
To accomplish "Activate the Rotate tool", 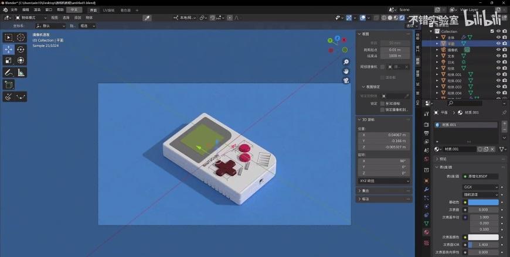I will (x=21, y=49).
